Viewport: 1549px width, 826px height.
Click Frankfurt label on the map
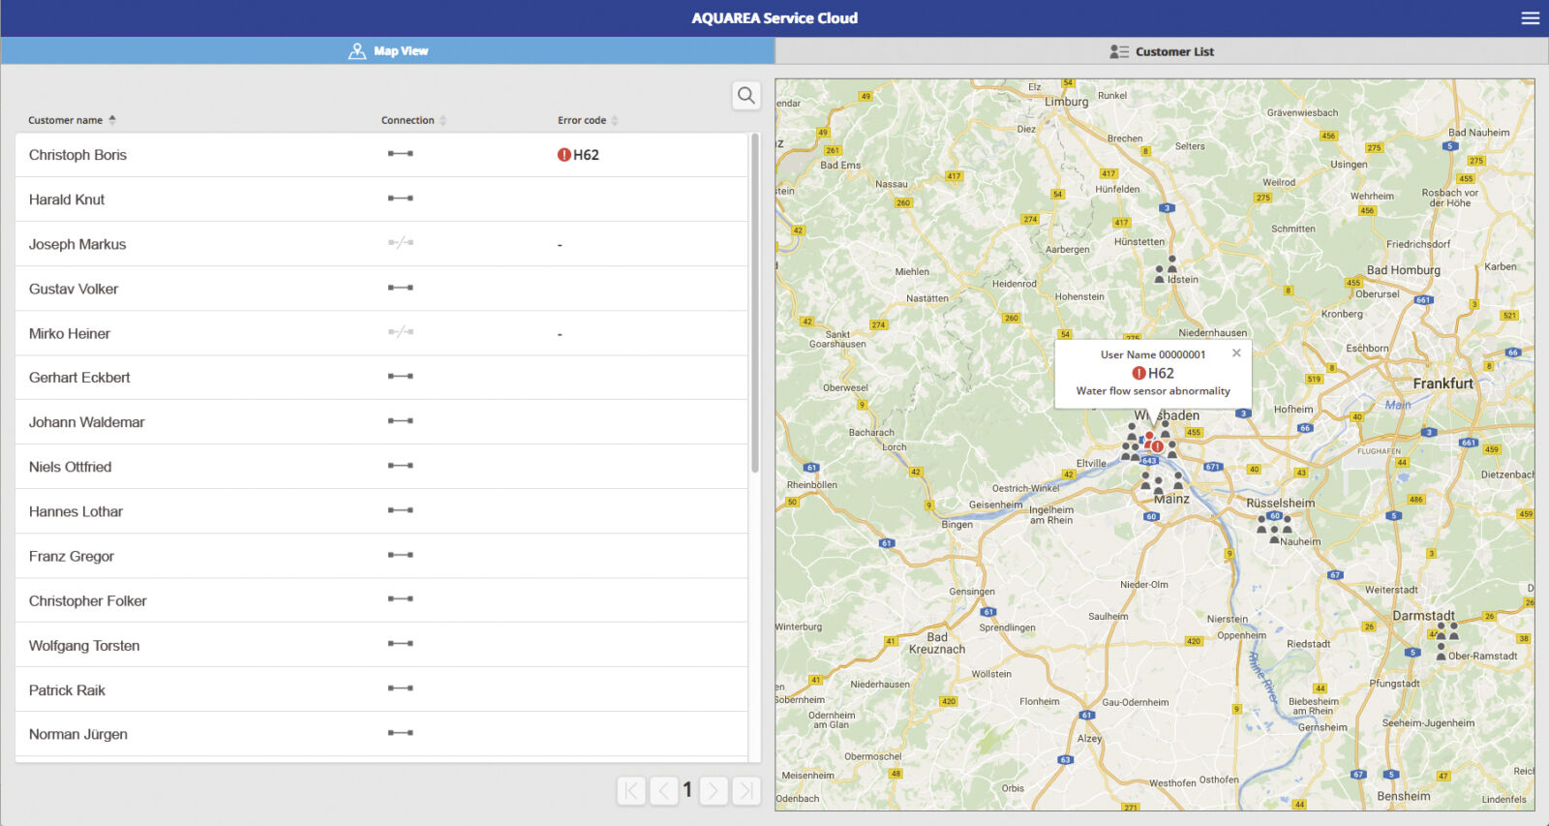1443,383
